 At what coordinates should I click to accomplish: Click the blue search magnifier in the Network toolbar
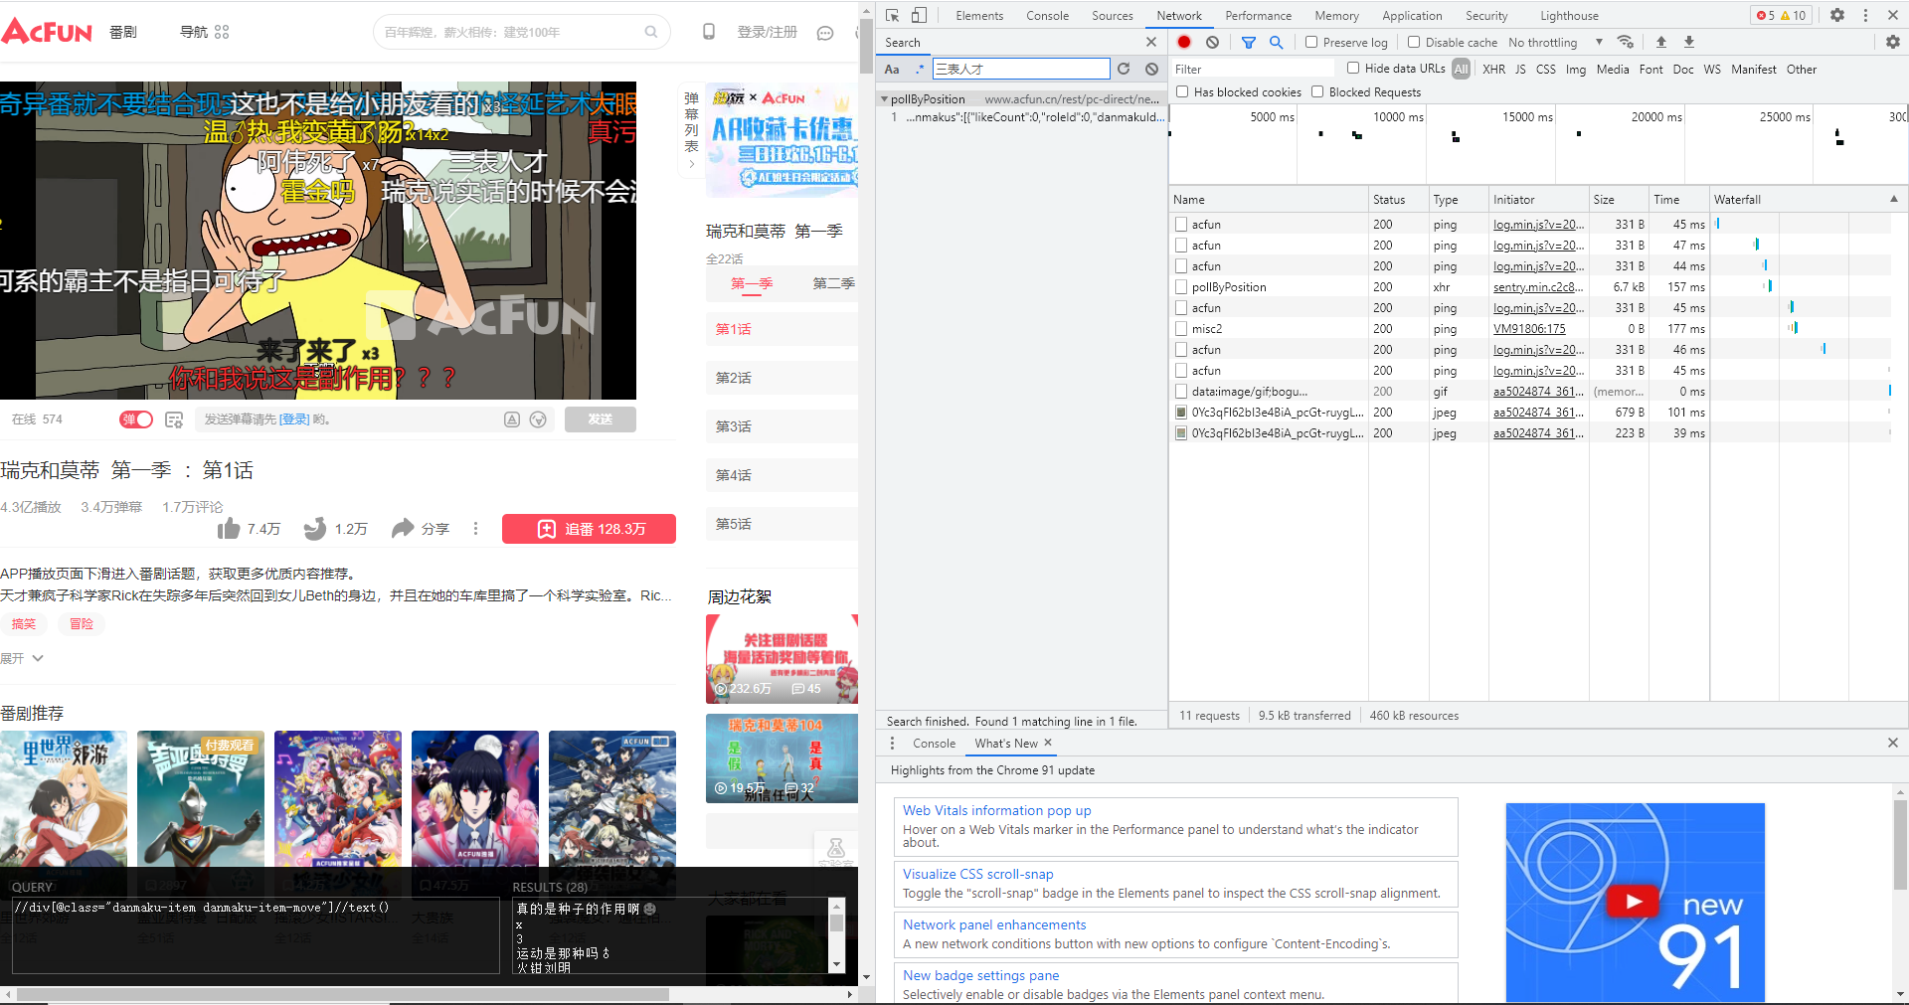click(1277, 42)
